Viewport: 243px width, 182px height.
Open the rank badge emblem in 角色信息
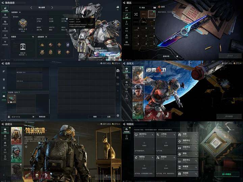(23, 23)
